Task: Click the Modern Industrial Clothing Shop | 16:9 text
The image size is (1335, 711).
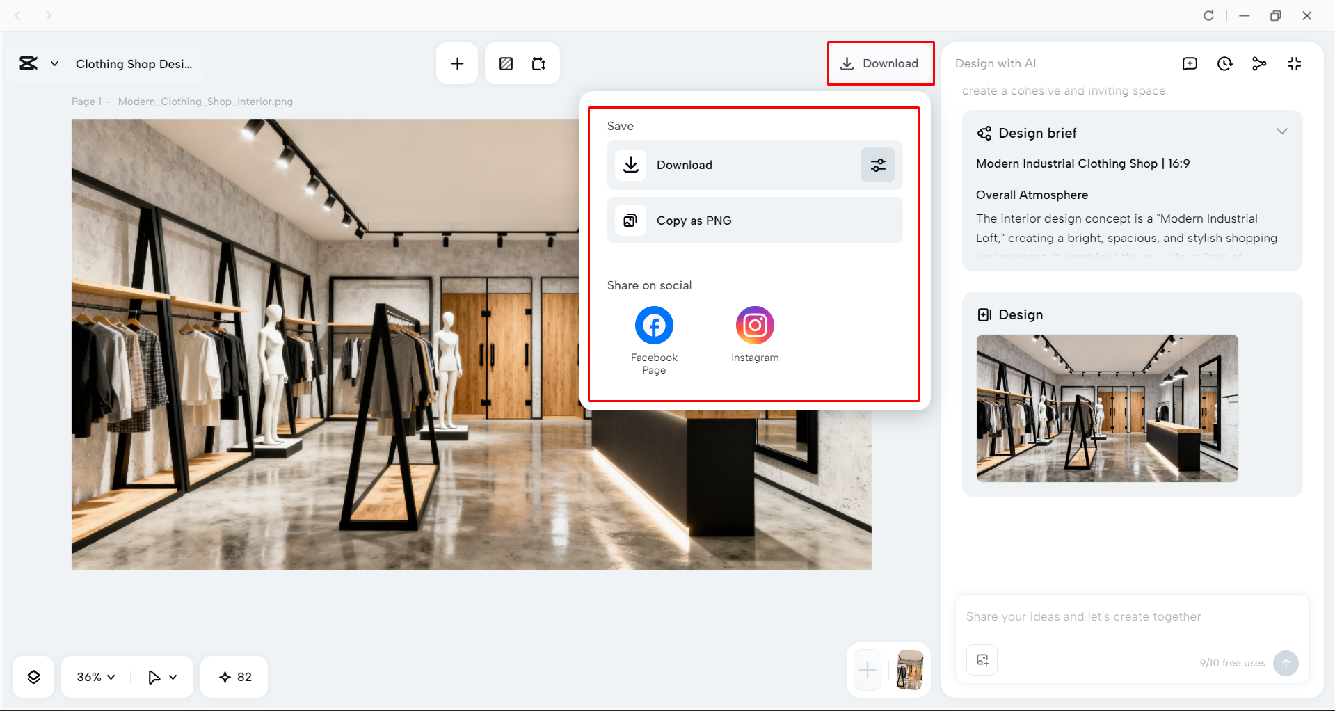Action: point(1082,163)
